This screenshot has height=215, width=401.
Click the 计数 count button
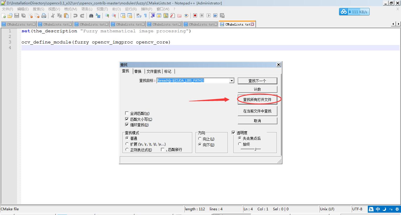pyautogui.click(x=257, y=89)
